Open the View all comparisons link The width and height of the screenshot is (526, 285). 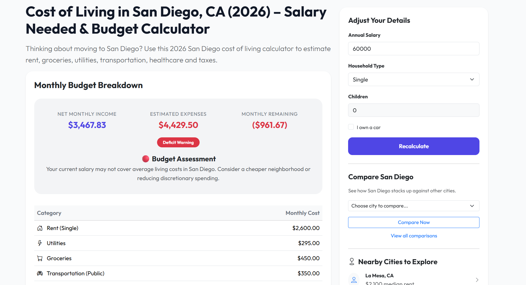[413, 236]
